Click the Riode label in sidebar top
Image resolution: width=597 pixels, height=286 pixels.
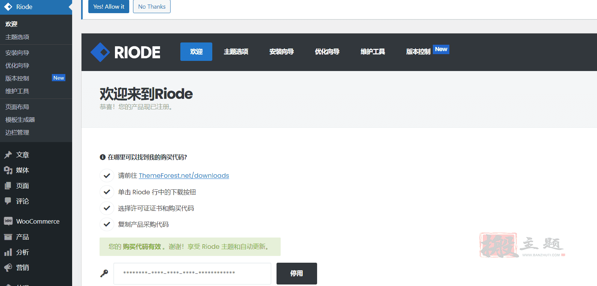[24, 7]
